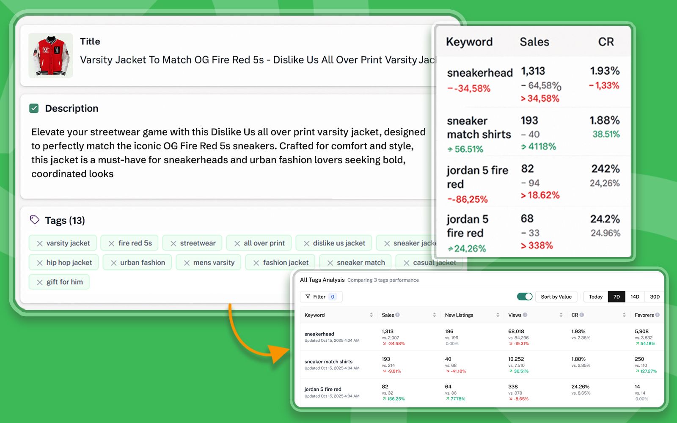
Task: Click the info icon next to Views
Action: (x=525, y=315)
